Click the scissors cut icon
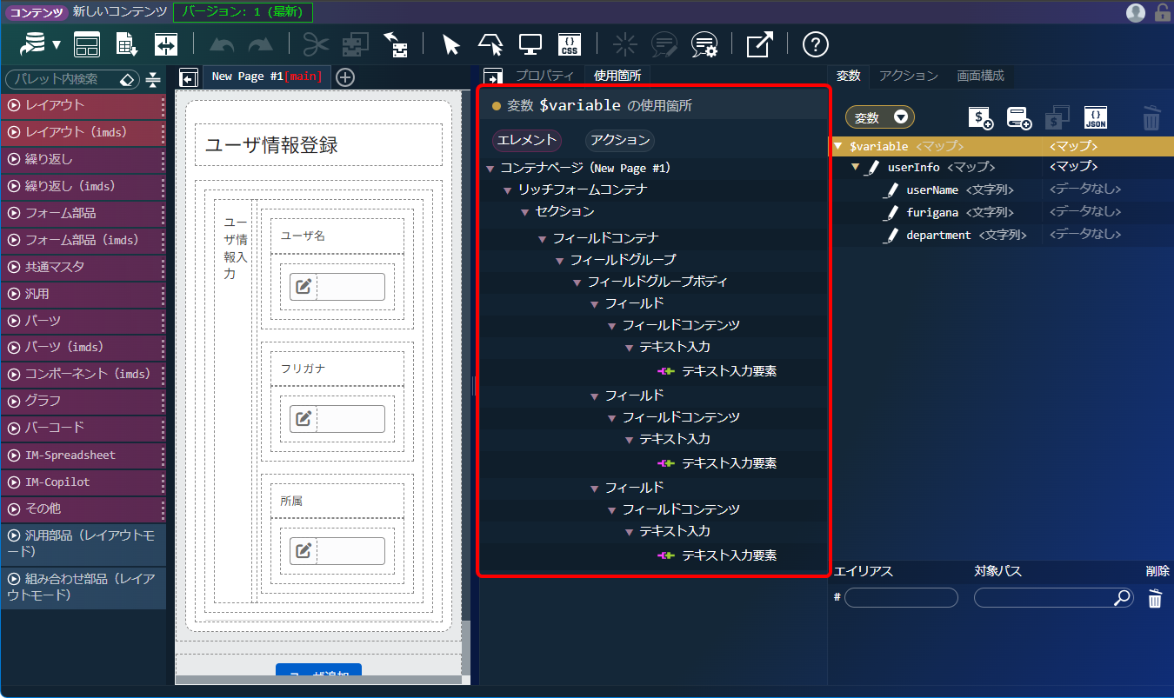1174x698 pixels. (316, 45)
